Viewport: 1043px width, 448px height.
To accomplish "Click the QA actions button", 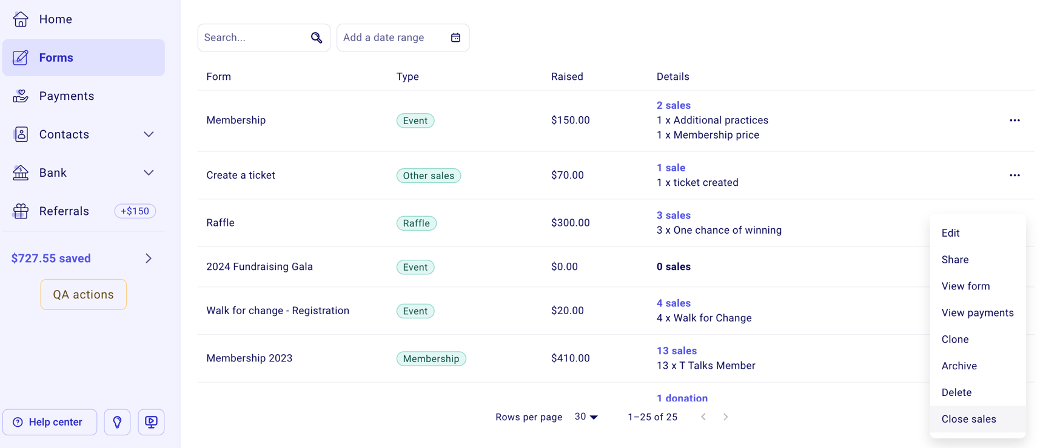I will [84, 294].
